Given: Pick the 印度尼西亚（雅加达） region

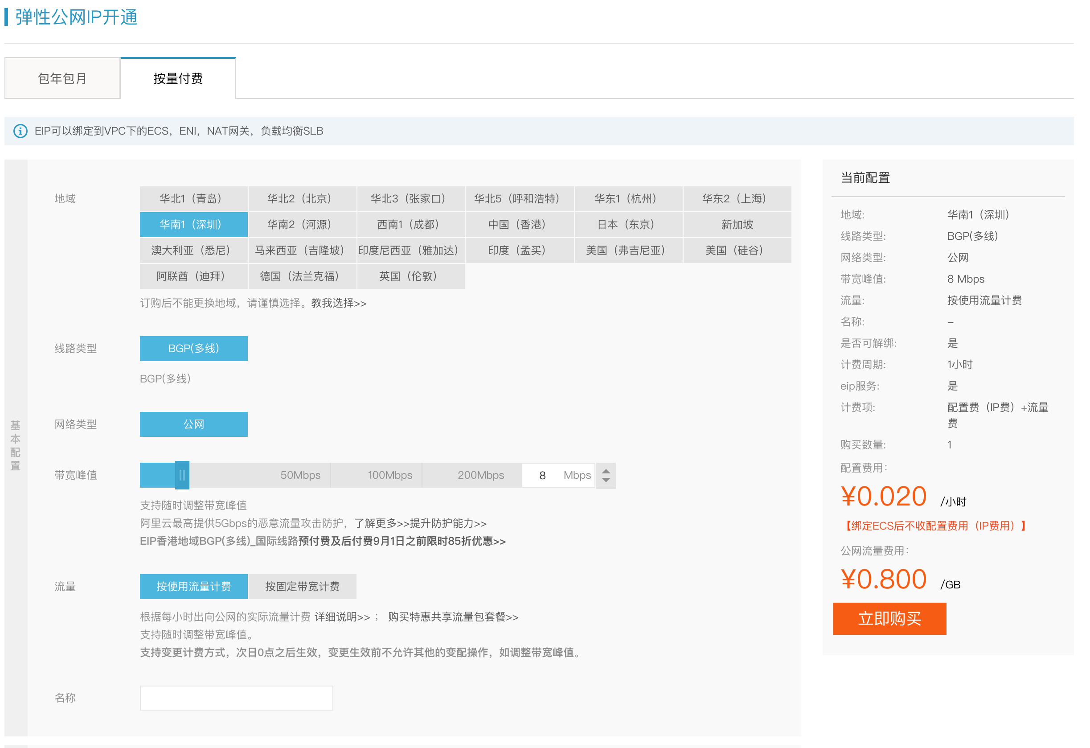Looking at the screenshot, I should coord(411,251).
